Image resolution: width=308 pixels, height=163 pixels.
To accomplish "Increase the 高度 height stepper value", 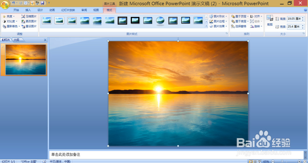I will (x=303, y=18).
